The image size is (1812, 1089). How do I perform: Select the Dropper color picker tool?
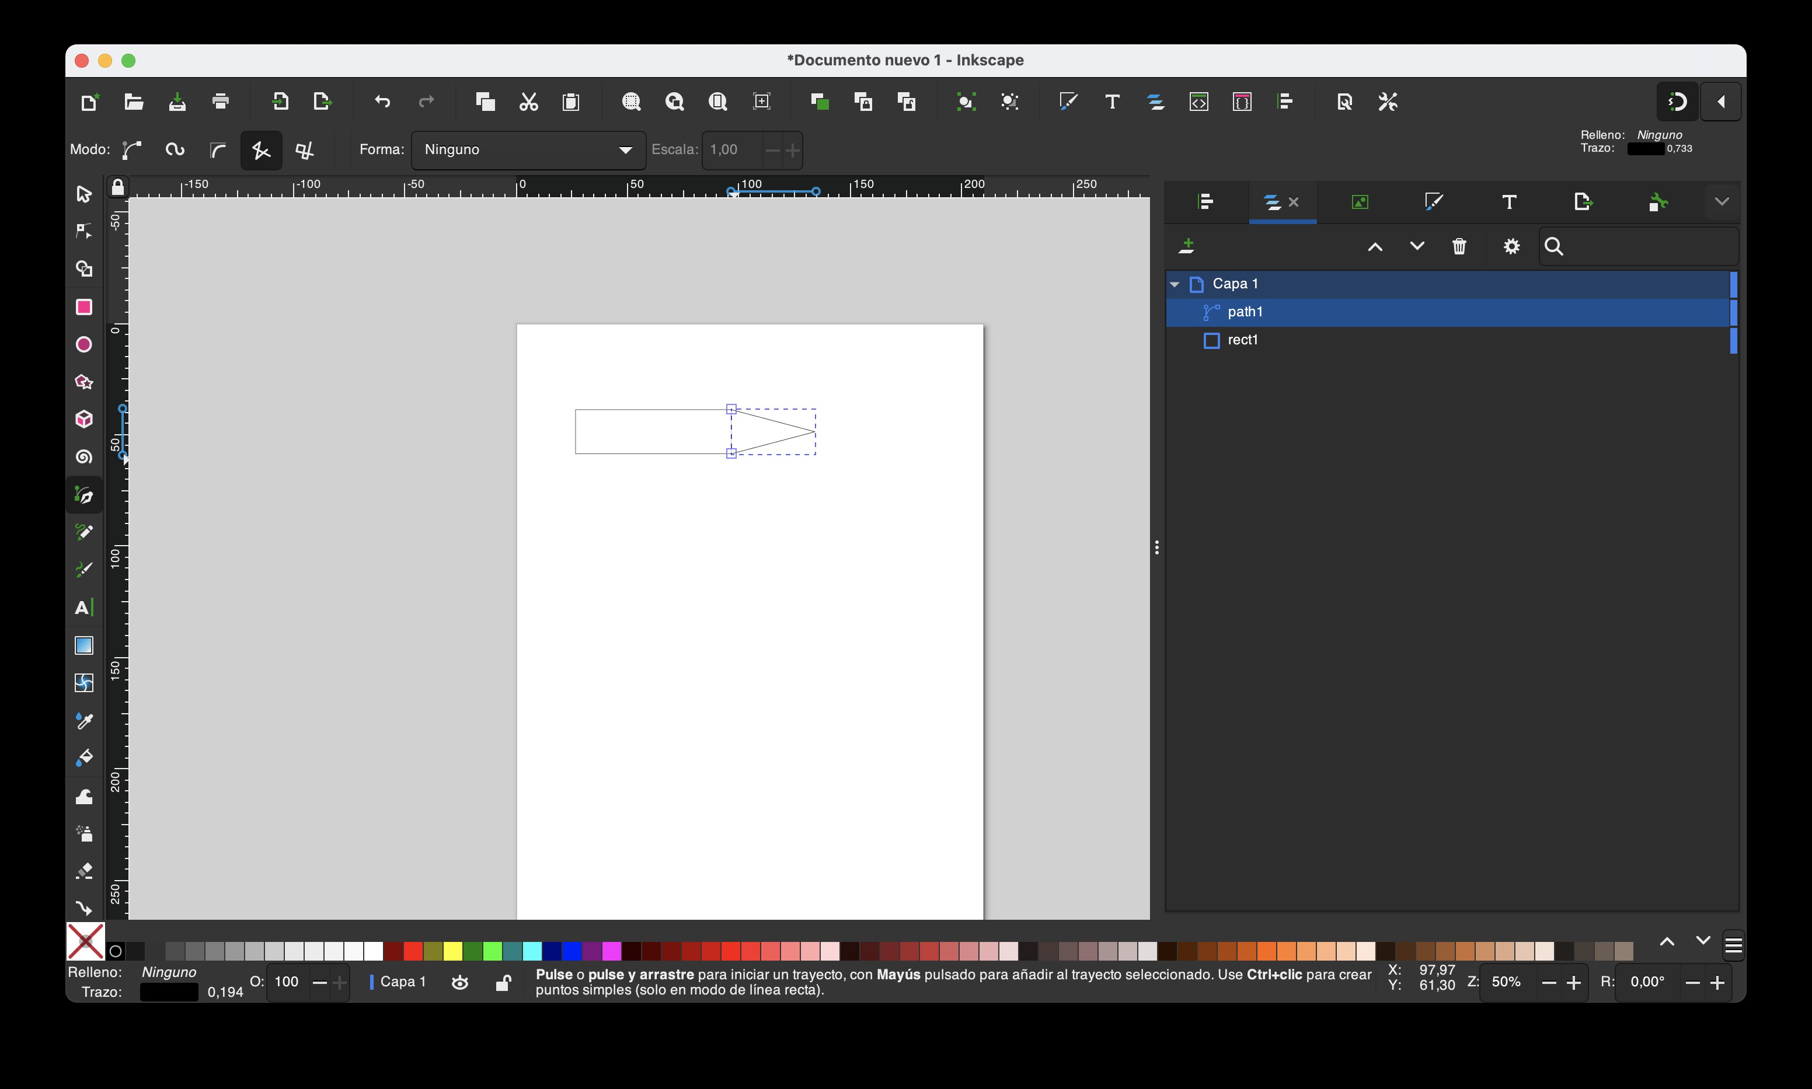coord(83,721)
